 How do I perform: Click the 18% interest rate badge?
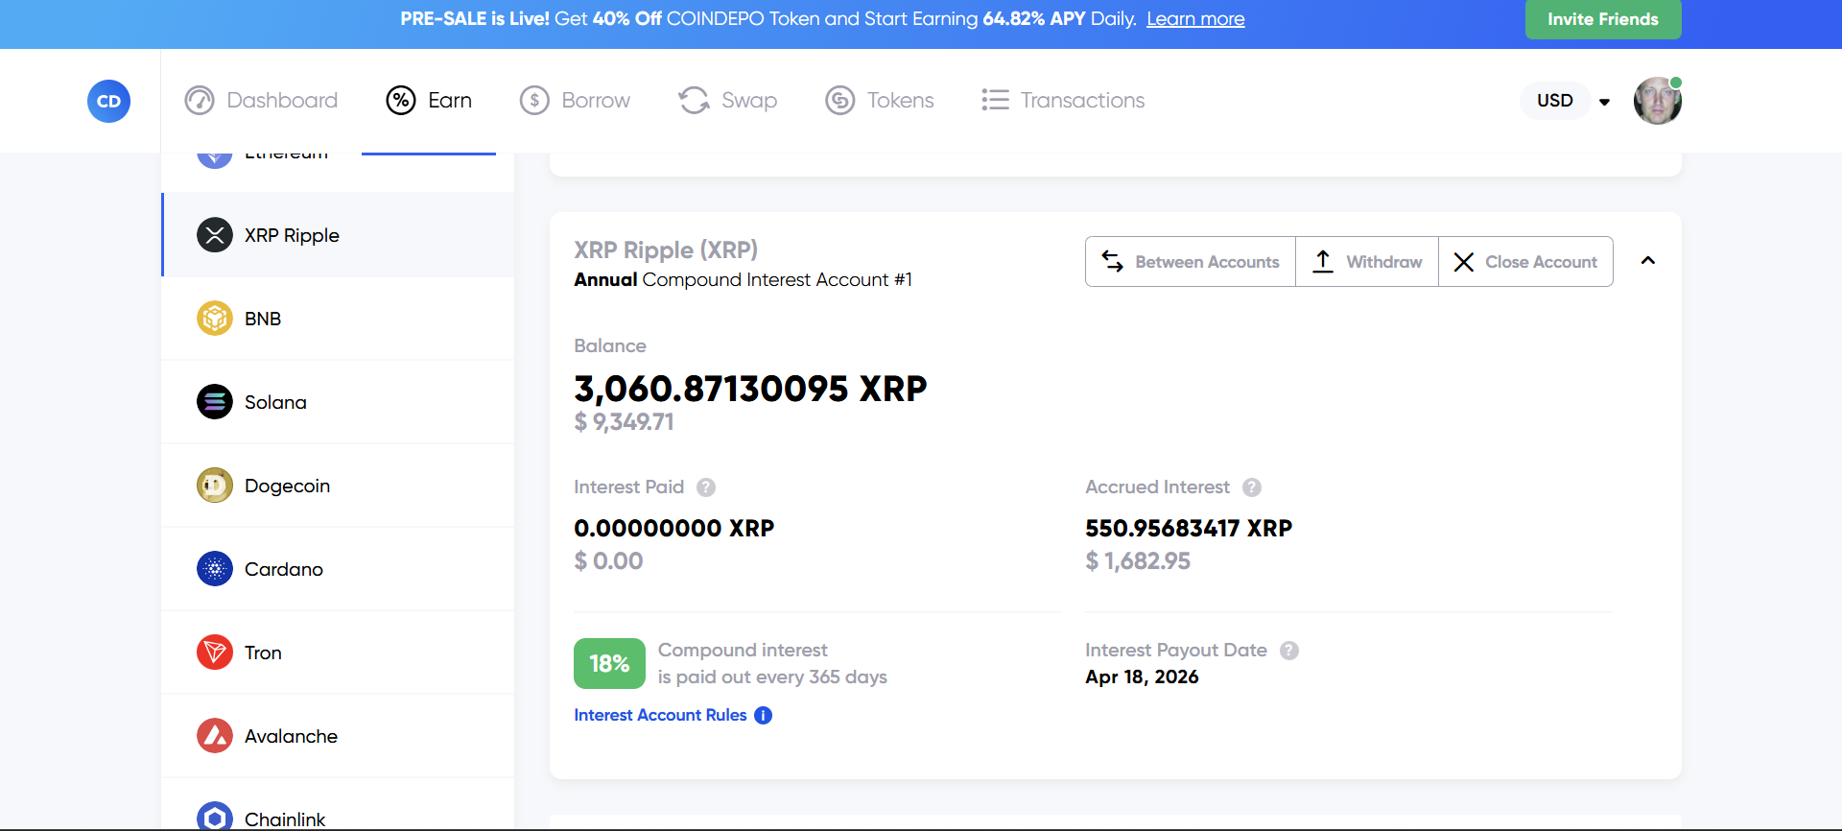tap(609, 664)
